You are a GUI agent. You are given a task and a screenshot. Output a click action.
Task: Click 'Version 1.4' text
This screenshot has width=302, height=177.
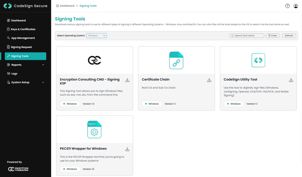click(x=88, y=104)
